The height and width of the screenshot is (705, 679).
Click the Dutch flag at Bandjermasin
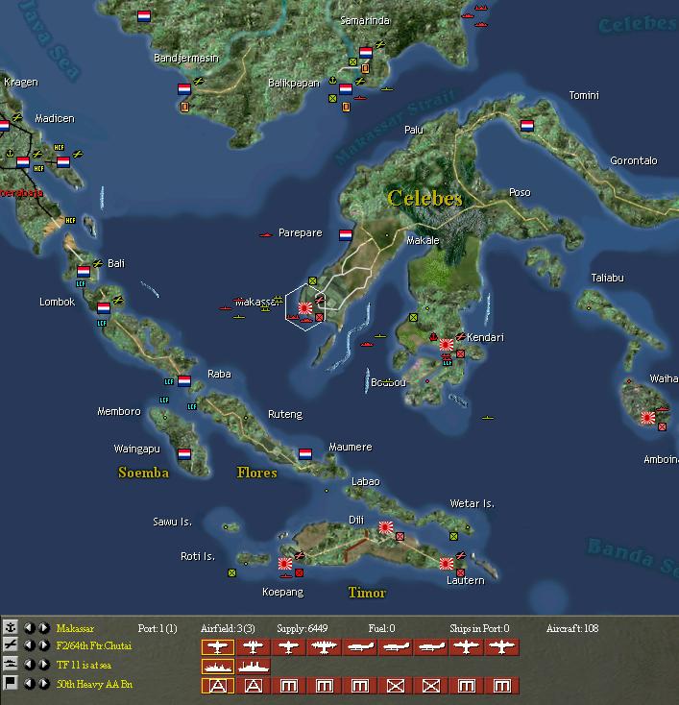tap(184, 89)
